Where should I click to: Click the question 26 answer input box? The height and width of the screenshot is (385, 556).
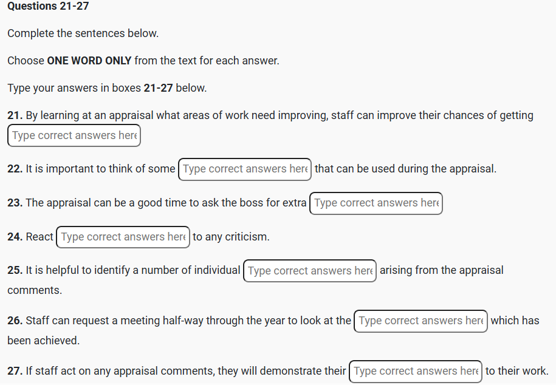[420, 321]
